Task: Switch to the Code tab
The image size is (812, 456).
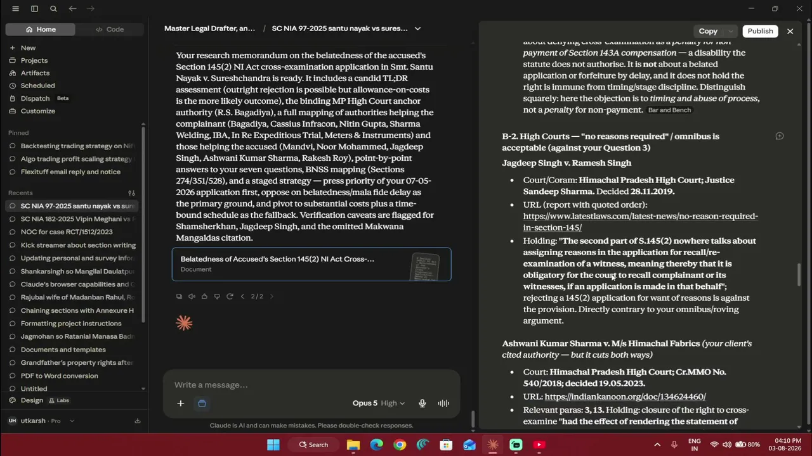Action: [x=109, y=29]
